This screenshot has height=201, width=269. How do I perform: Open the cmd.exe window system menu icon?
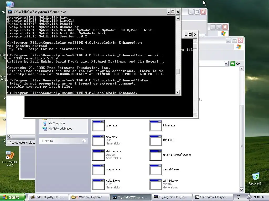pos(10,12)
